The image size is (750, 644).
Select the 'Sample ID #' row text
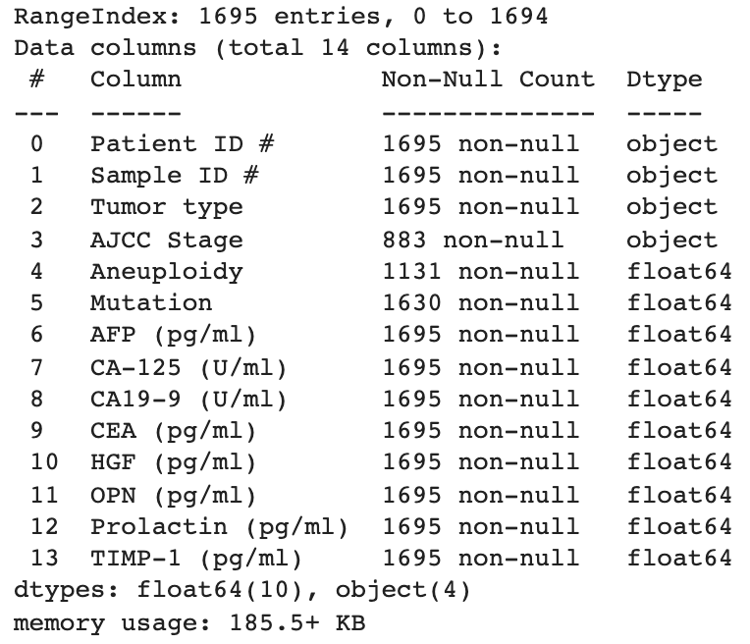175,176
